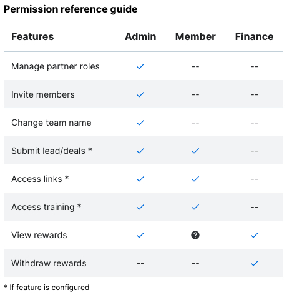The image size is (287, 297).
Task: Click the Manage partner roles label
Action: (56, 66)
